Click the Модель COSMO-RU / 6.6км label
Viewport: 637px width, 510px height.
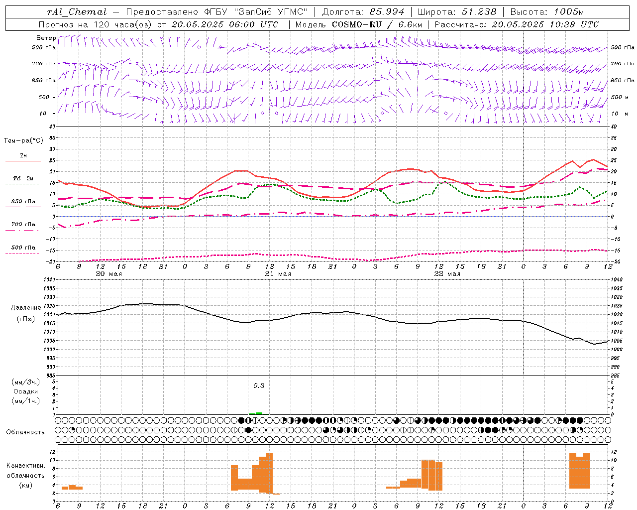point(359,24)
